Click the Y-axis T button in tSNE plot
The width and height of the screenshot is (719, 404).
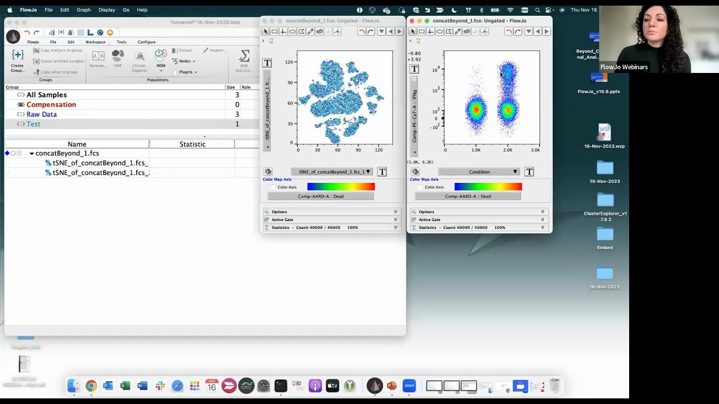click(267, 63)
